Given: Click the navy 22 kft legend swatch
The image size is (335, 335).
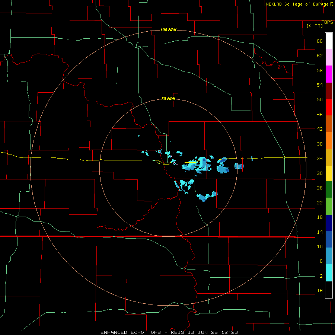Looking at the screenshot, I should click(329, 223).
